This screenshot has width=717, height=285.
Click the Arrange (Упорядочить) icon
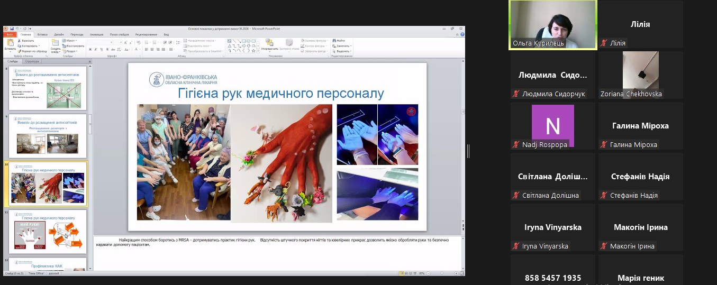[x=269, y=43]
